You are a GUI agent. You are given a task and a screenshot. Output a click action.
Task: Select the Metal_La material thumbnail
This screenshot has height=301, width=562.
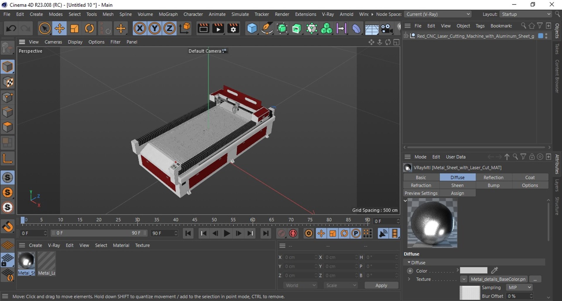47,264
